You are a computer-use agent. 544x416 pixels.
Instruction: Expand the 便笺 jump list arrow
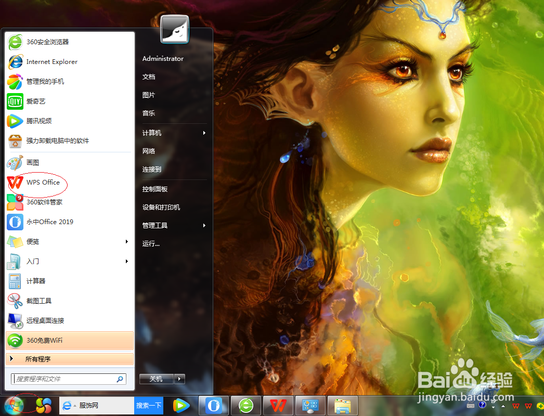click(127, 242)
